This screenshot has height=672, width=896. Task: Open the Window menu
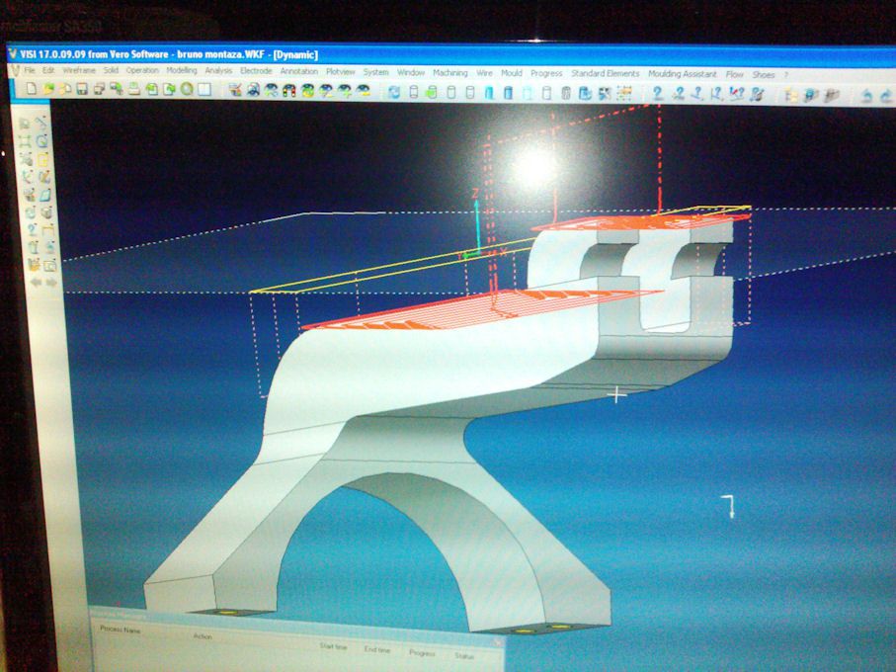pyautogui.click(x=411, y=72)
